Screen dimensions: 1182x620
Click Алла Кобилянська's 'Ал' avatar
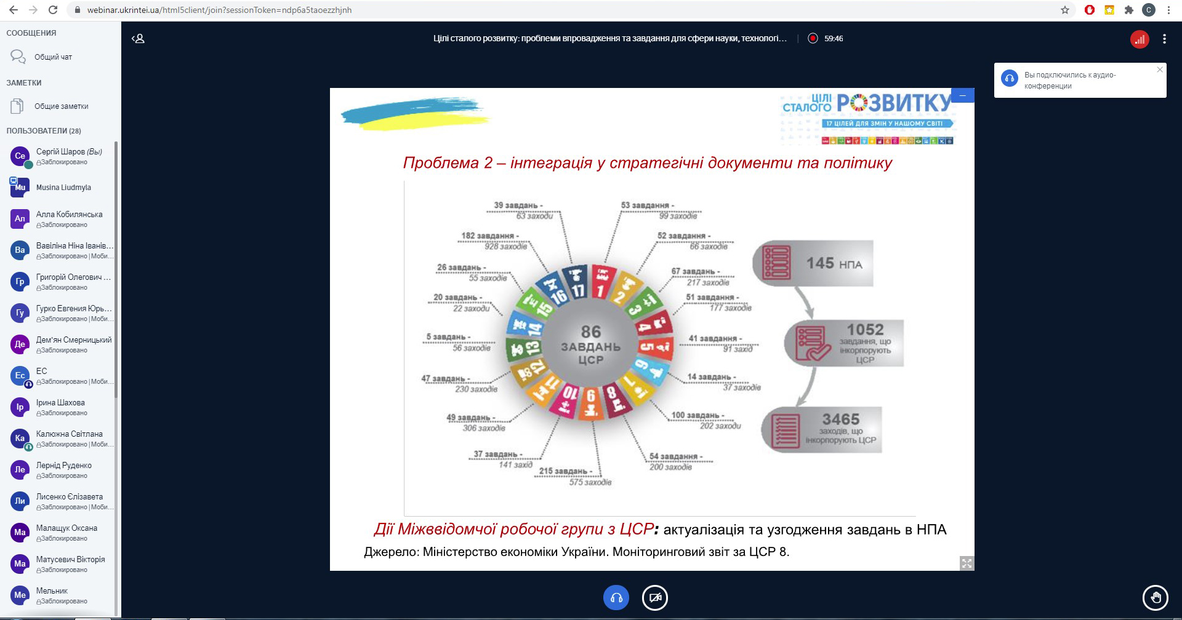(20, 219)
